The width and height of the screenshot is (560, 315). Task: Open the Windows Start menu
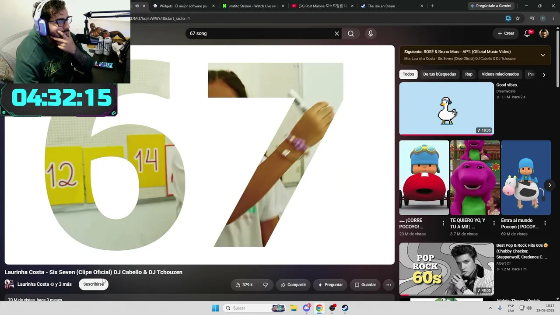click(215, 308)
